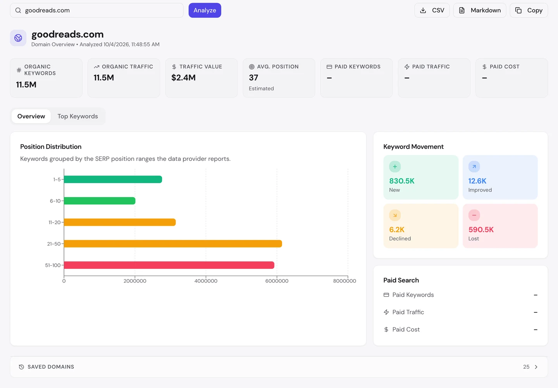Viewport: 558px width, 388px height.
Task: Click the red 51-100 position bar
Action: 169,265
